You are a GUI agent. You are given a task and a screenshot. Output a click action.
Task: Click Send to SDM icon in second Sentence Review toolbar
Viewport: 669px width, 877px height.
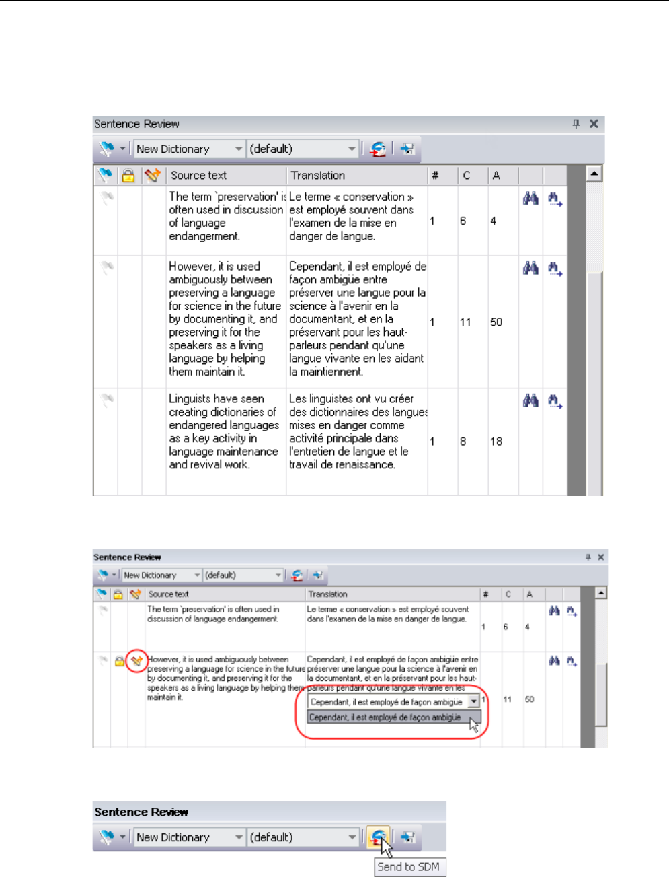click(x=297, y=575)
